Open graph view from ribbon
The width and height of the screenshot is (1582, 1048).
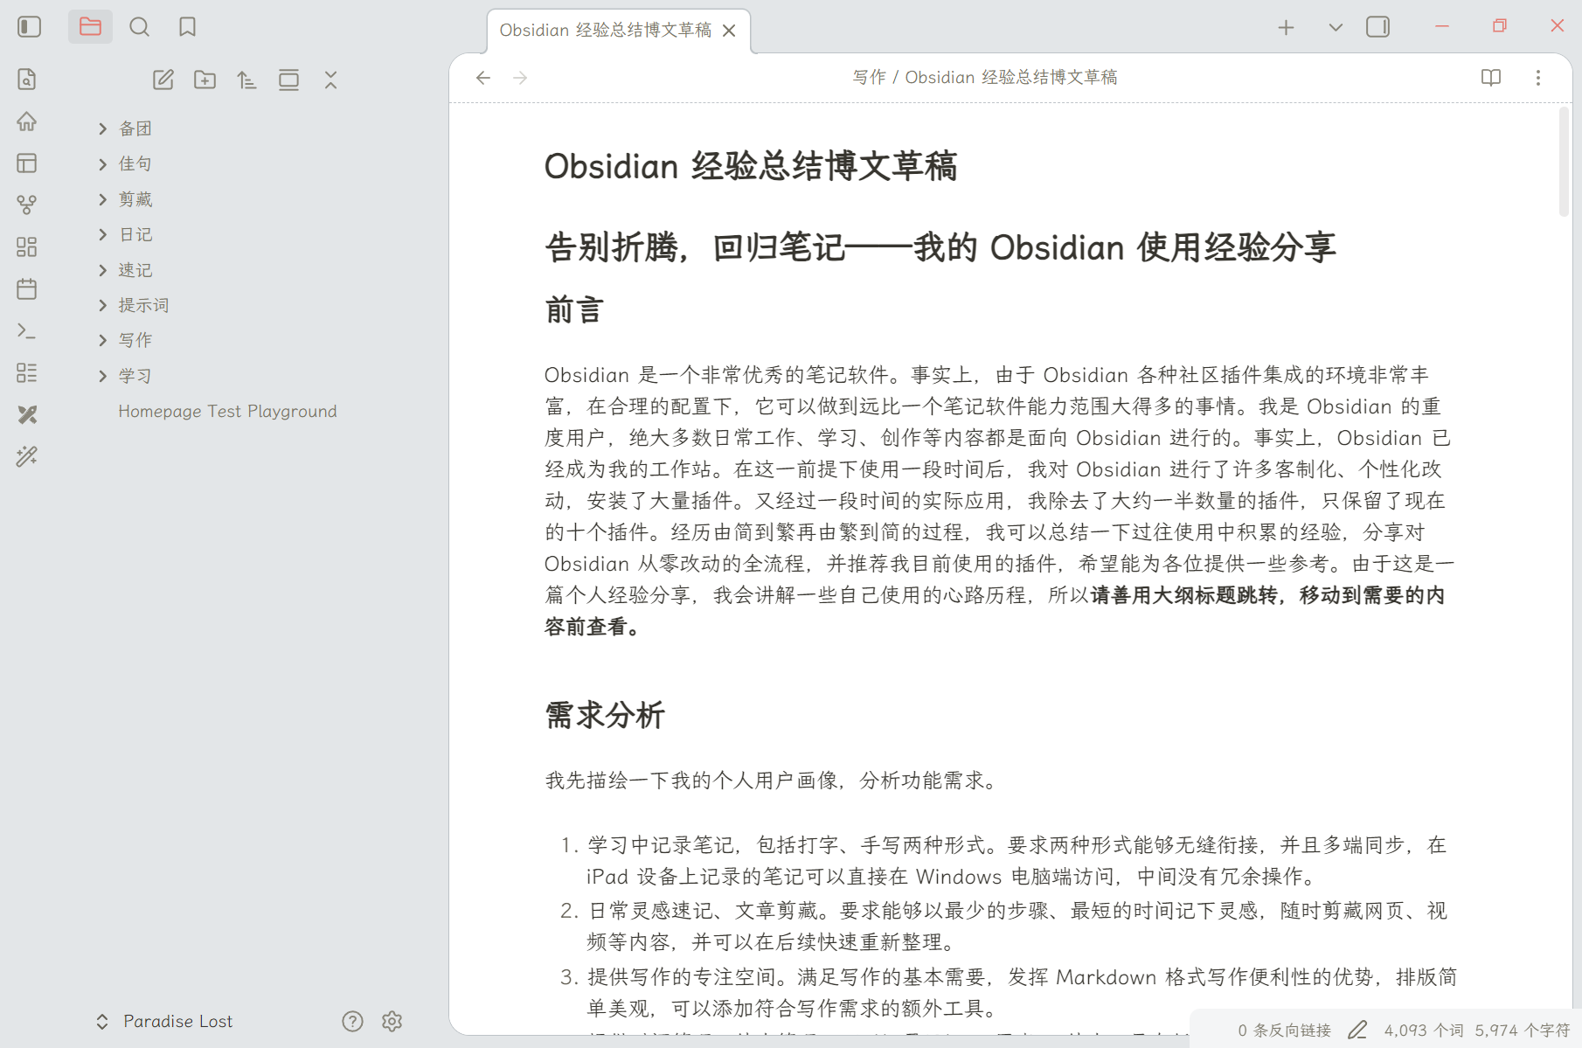[27, 205]
